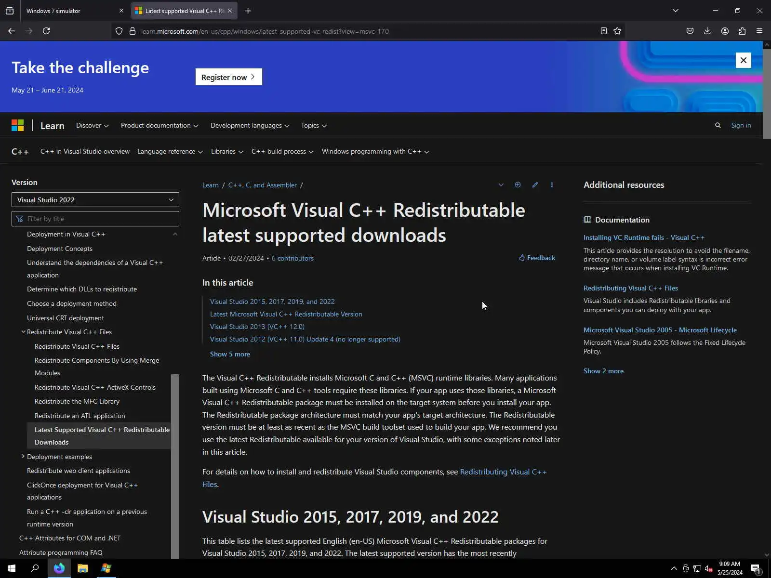Screen dimensions: 771x578
Task: Close the Take the challenge banner
Action: coord(744,60)
